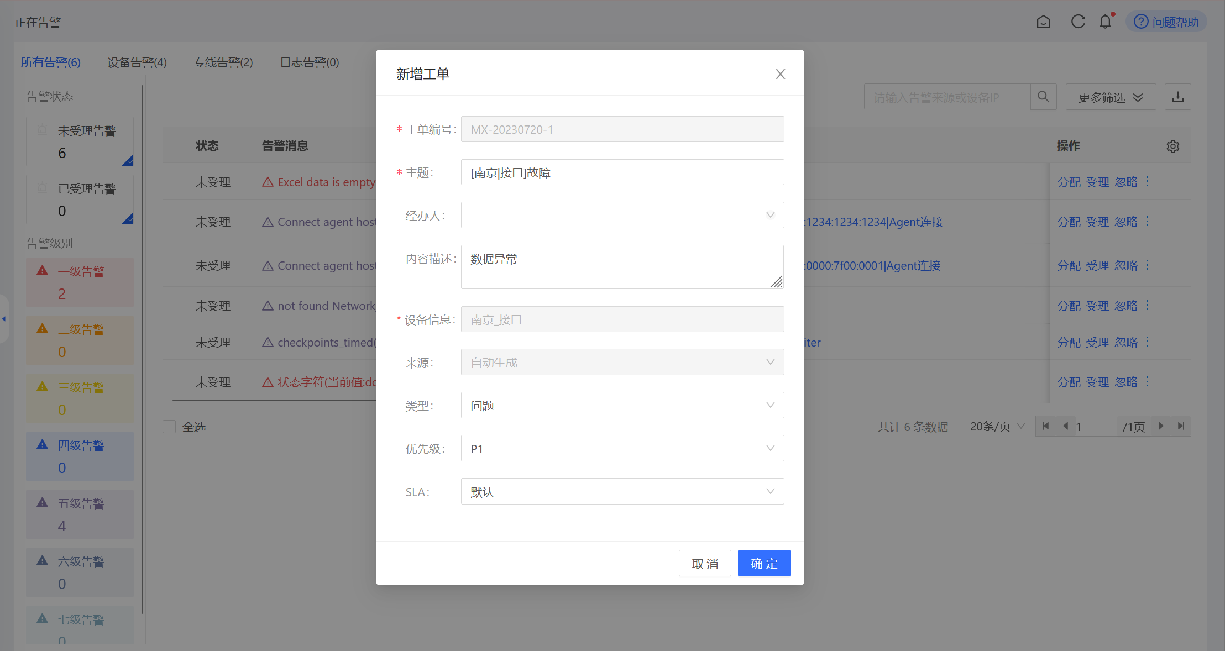Click 忽略 in the 1234:1234 Agent row
The height and width of the screenshot is (651, 1225).
[1126, 222]
